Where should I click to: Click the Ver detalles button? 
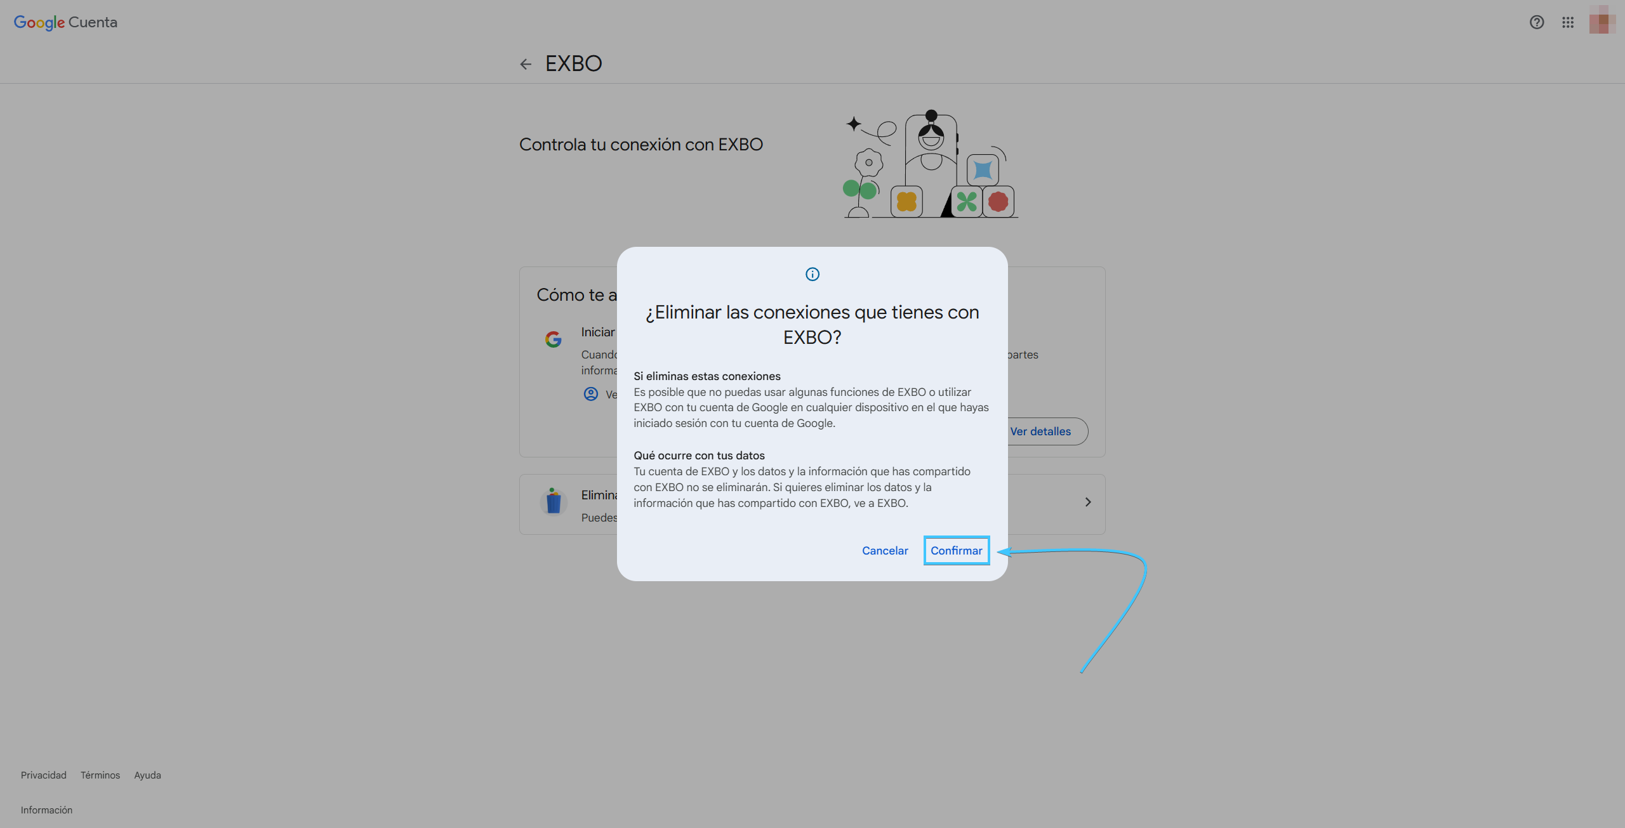[x=1040, y=431]
